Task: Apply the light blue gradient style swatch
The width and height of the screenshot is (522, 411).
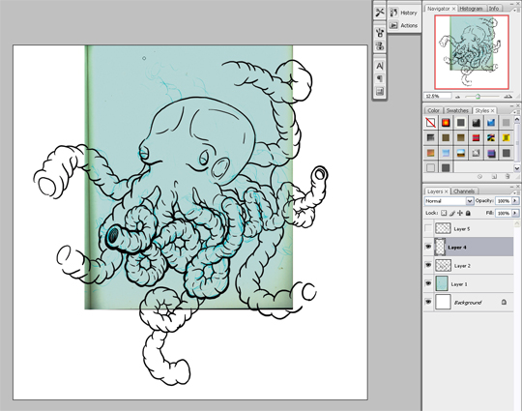Action: (446, 153)
